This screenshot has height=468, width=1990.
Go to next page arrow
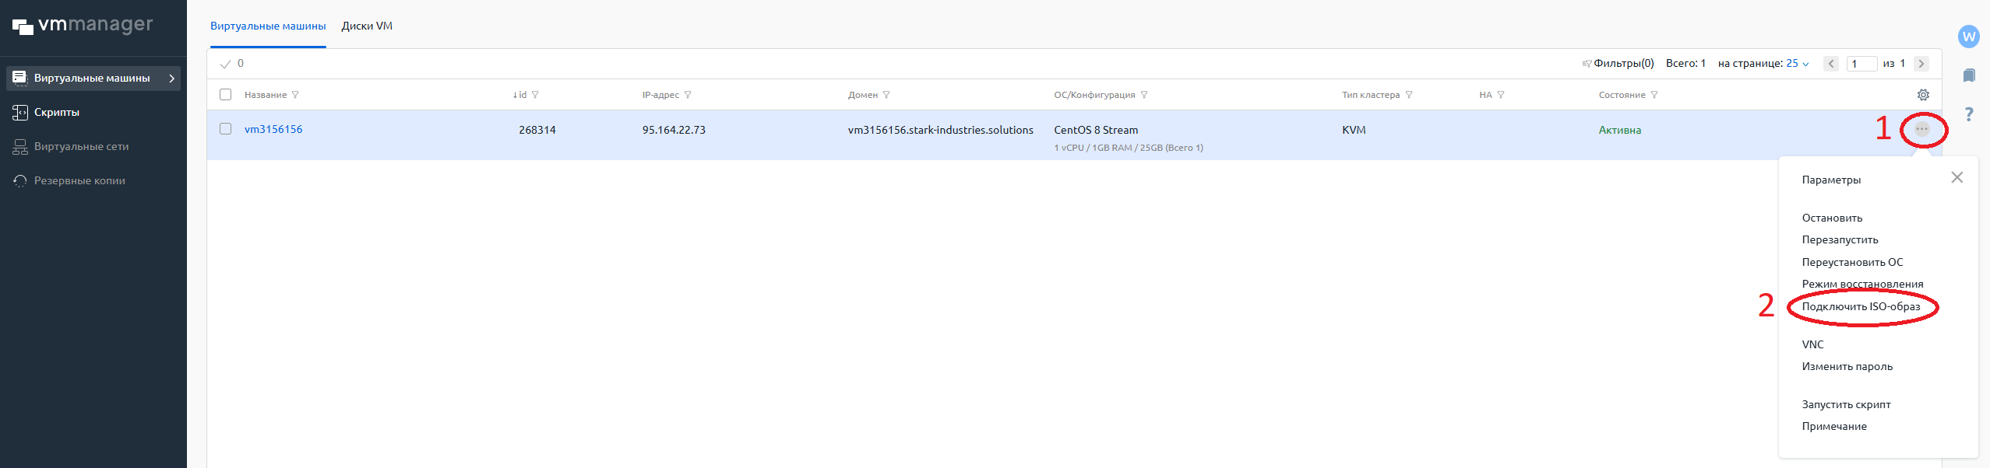coord(1921,64)
